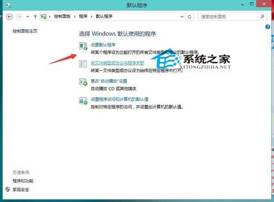Screen dimensions: 274x202
Task: Click the magnifier search icon
Action: 262,16
